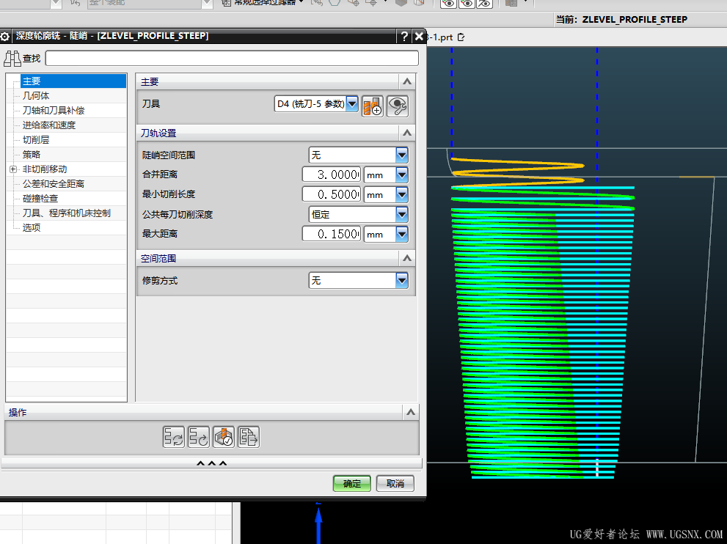Select 切削层 in the left tree
Screen dimensions: 727x544
tap(36, 140)
